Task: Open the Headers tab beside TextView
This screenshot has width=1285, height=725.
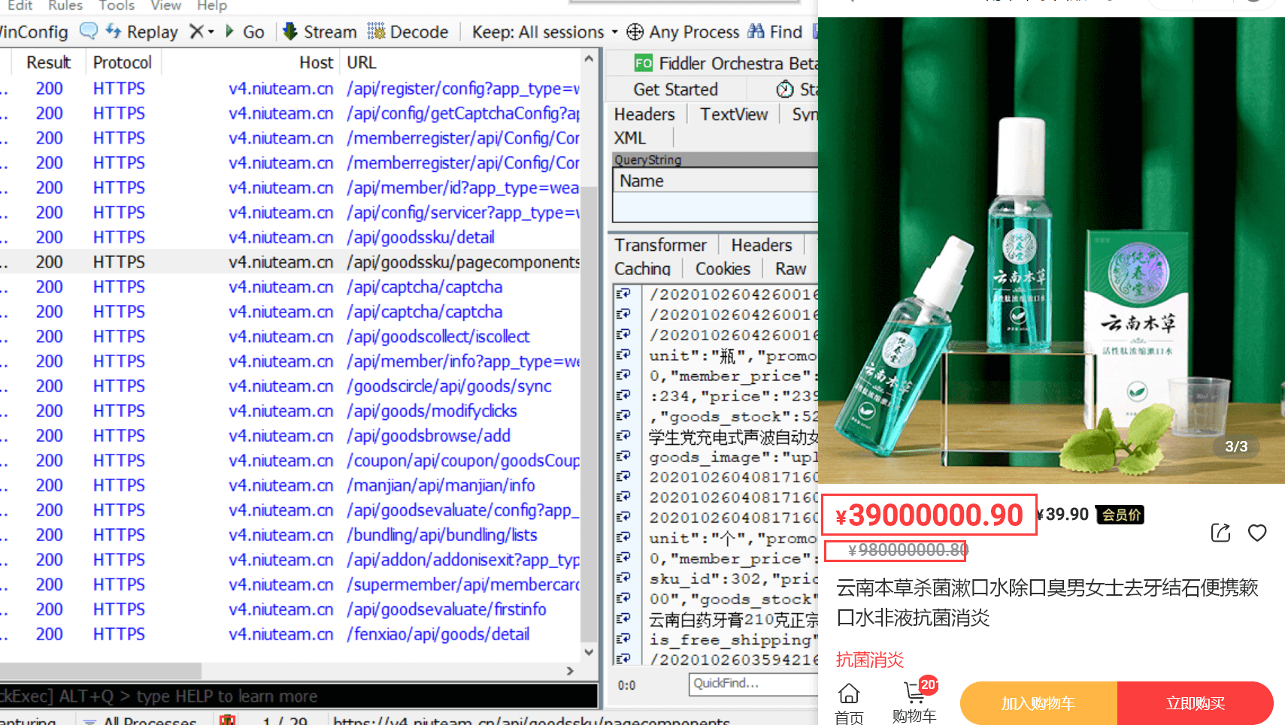Action: pyautogui.click(x=644, y=114)
